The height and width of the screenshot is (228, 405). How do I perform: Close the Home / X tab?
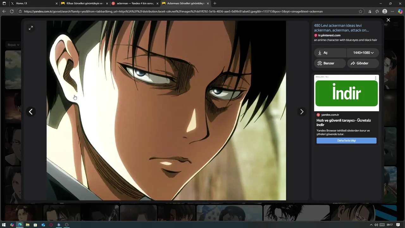point(57,3)
